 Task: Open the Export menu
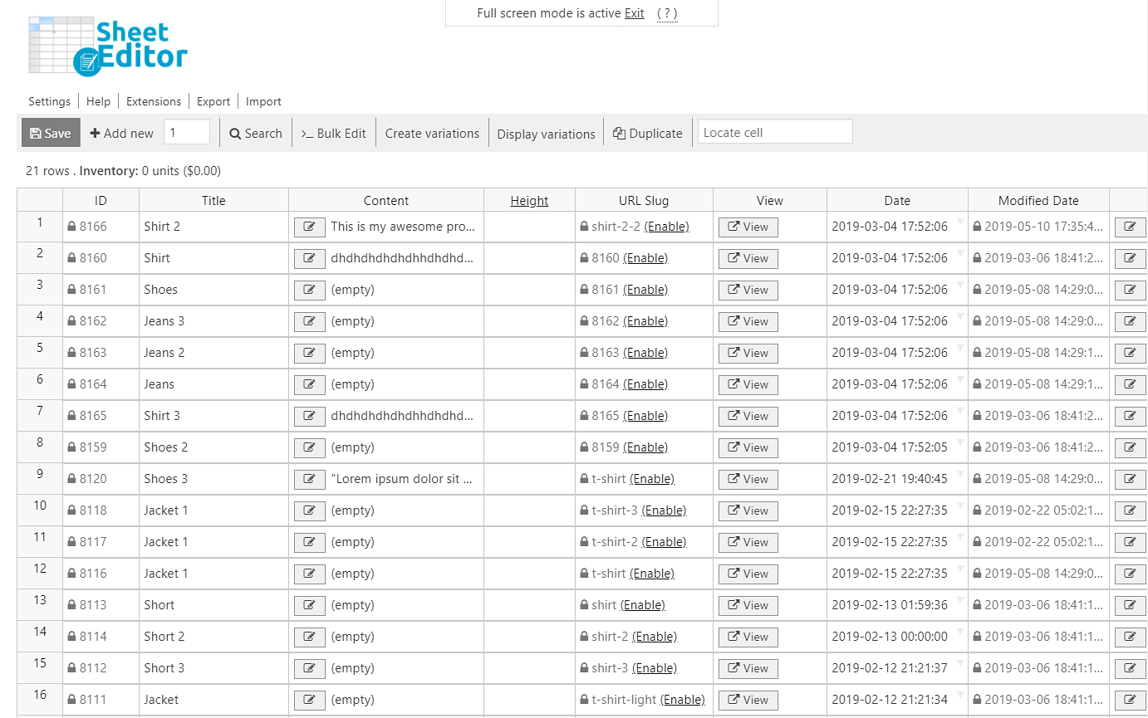point(213,101)
